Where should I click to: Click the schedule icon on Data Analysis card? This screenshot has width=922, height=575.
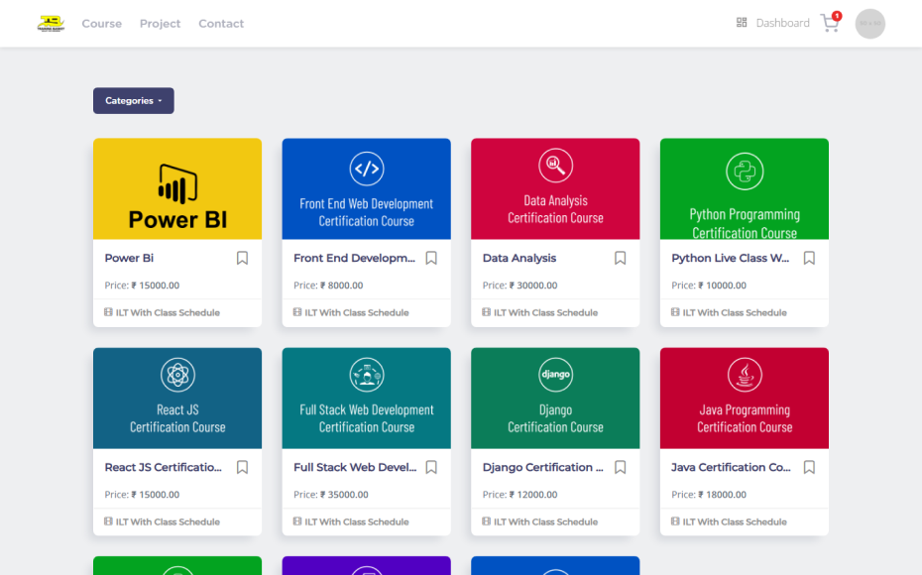click(487, 312)
